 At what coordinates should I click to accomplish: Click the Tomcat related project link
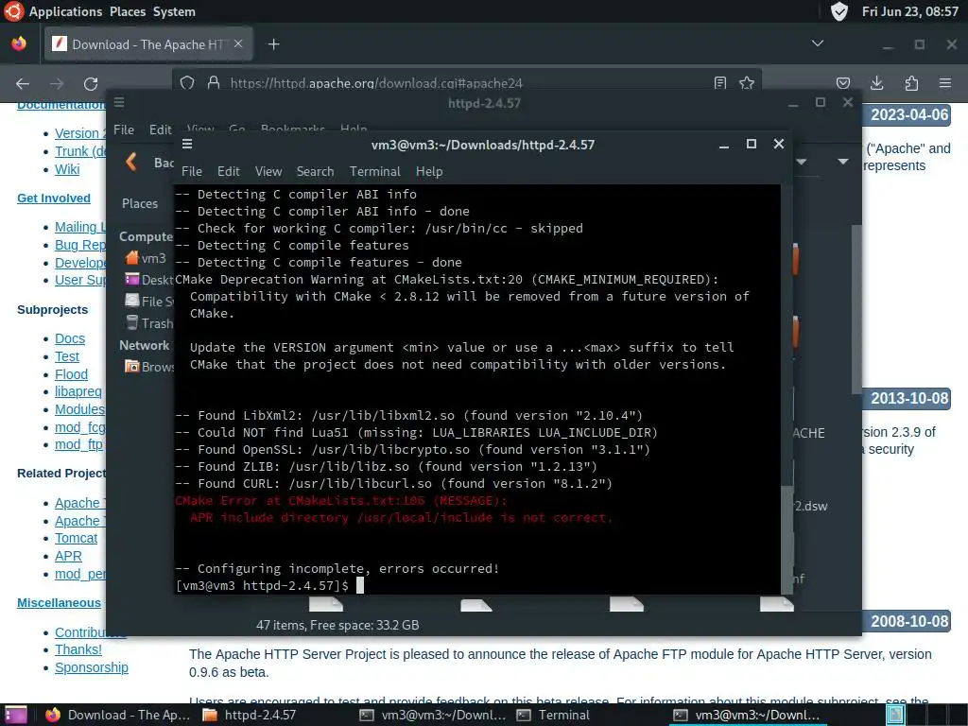point(76,538)
